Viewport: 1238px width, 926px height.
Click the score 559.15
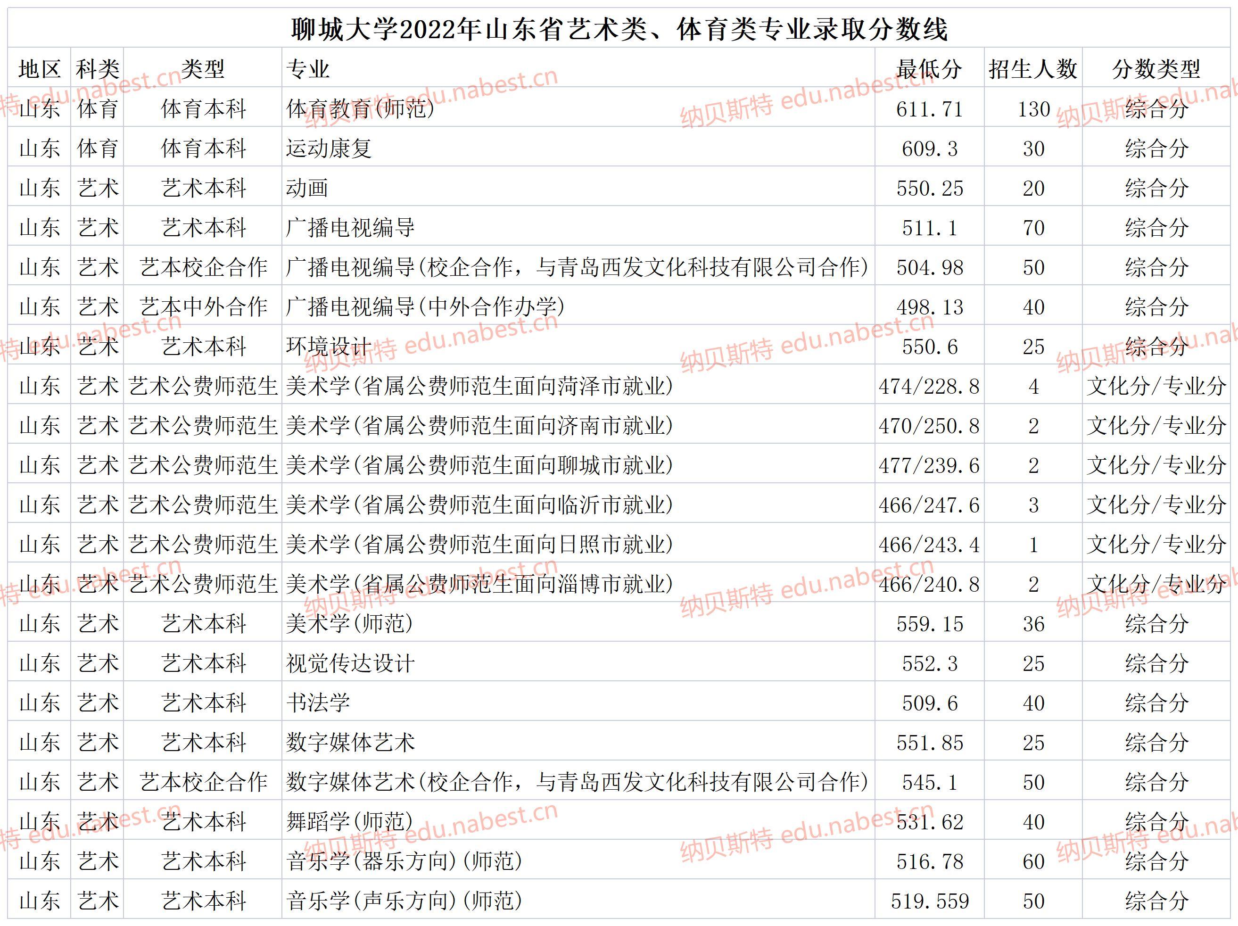(x=930, y=624)
